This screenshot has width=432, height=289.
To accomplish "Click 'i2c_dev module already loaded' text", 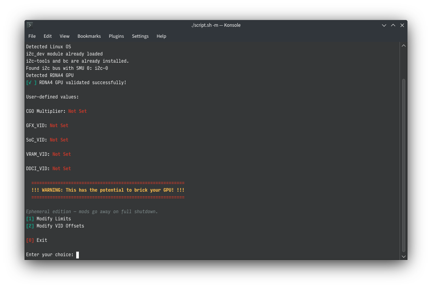I will pos(64,54).
